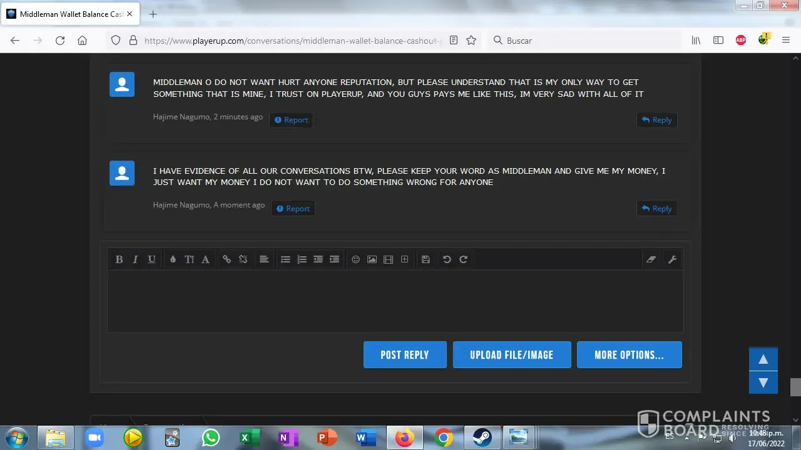Open the text color picker
This screenshot has height=450, width=801.
pos(173,259)
